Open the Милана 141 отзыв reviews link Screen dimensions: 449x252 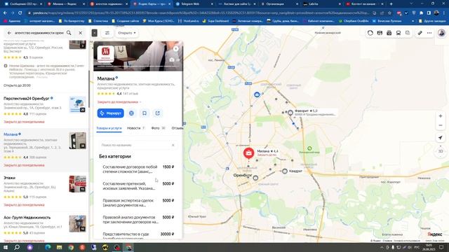(x=130, y=94)
